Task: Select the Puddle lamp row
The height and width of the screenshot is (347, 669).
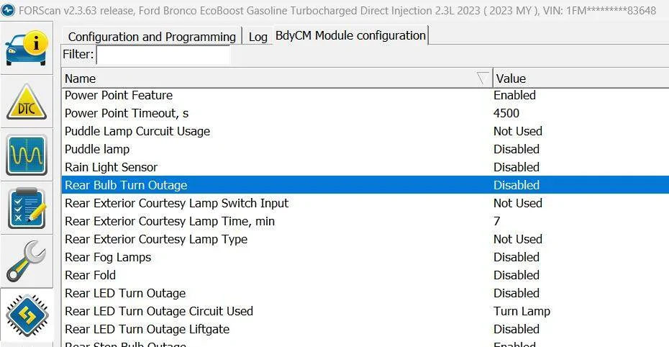Action: click(365, 149)
